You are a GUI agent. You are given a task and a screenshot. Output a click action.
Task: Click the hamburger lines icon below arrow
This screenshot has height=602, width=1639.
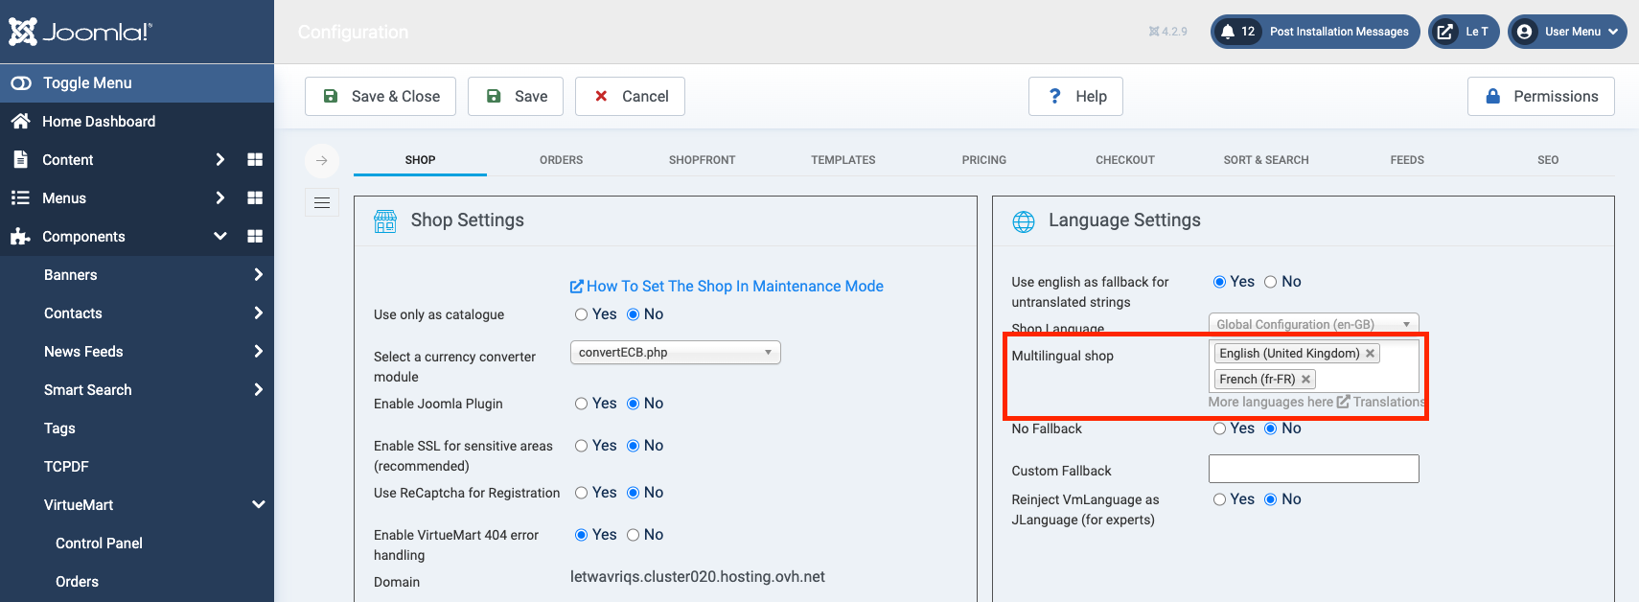(322, 202)
